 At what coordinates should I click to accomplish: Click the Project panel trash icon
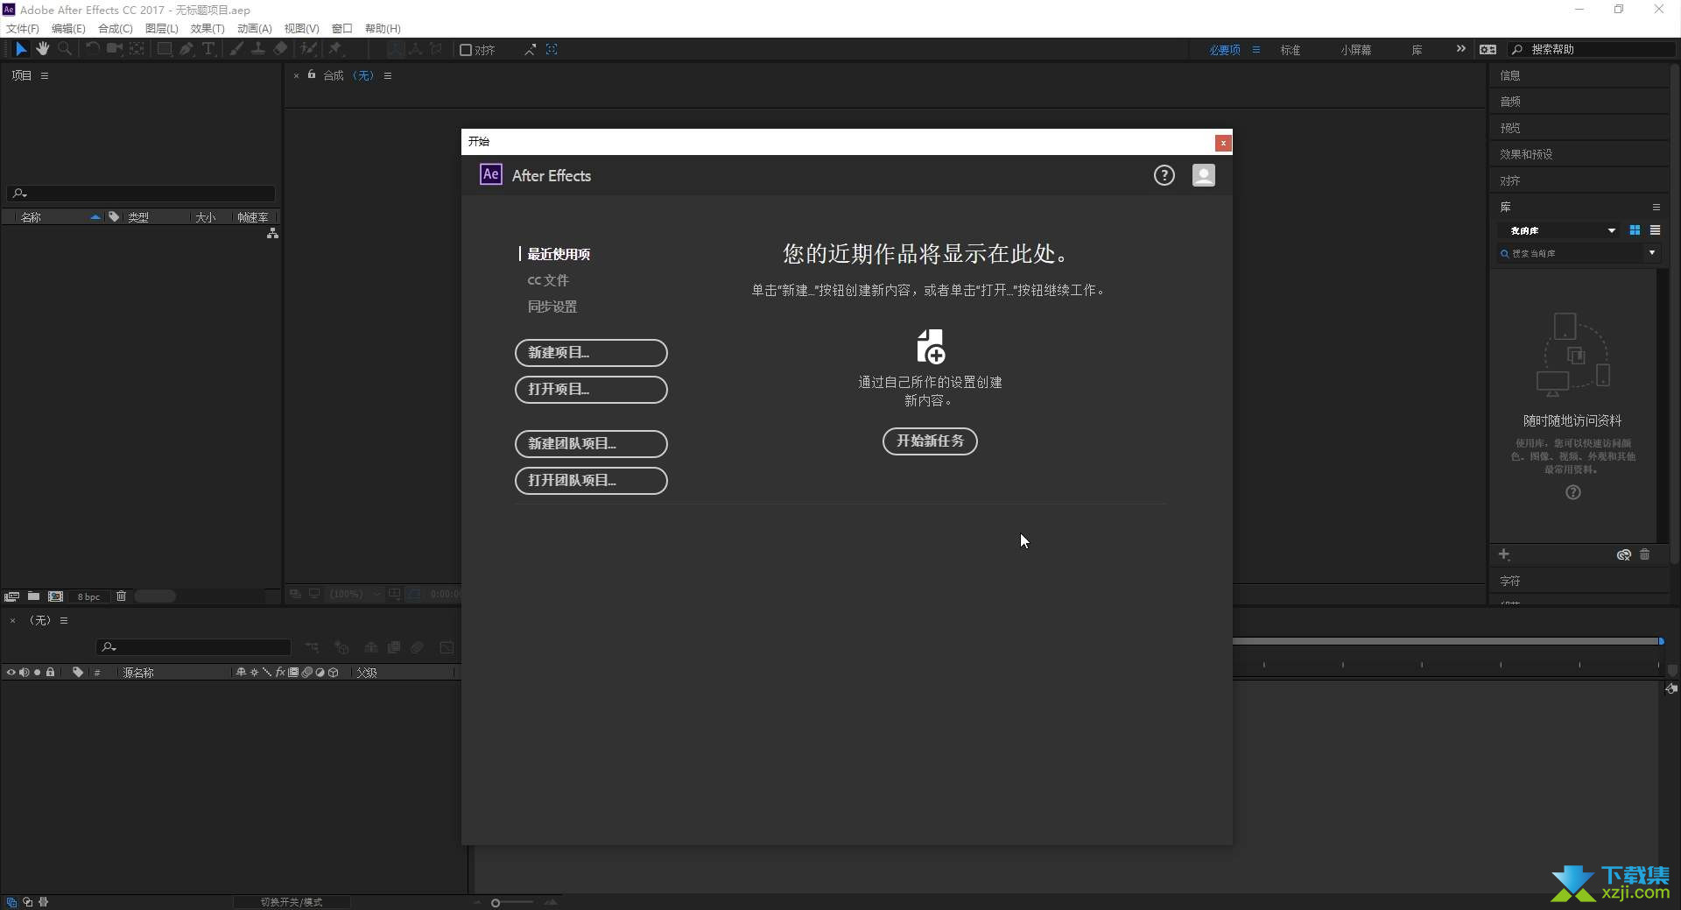pos(122,596)
